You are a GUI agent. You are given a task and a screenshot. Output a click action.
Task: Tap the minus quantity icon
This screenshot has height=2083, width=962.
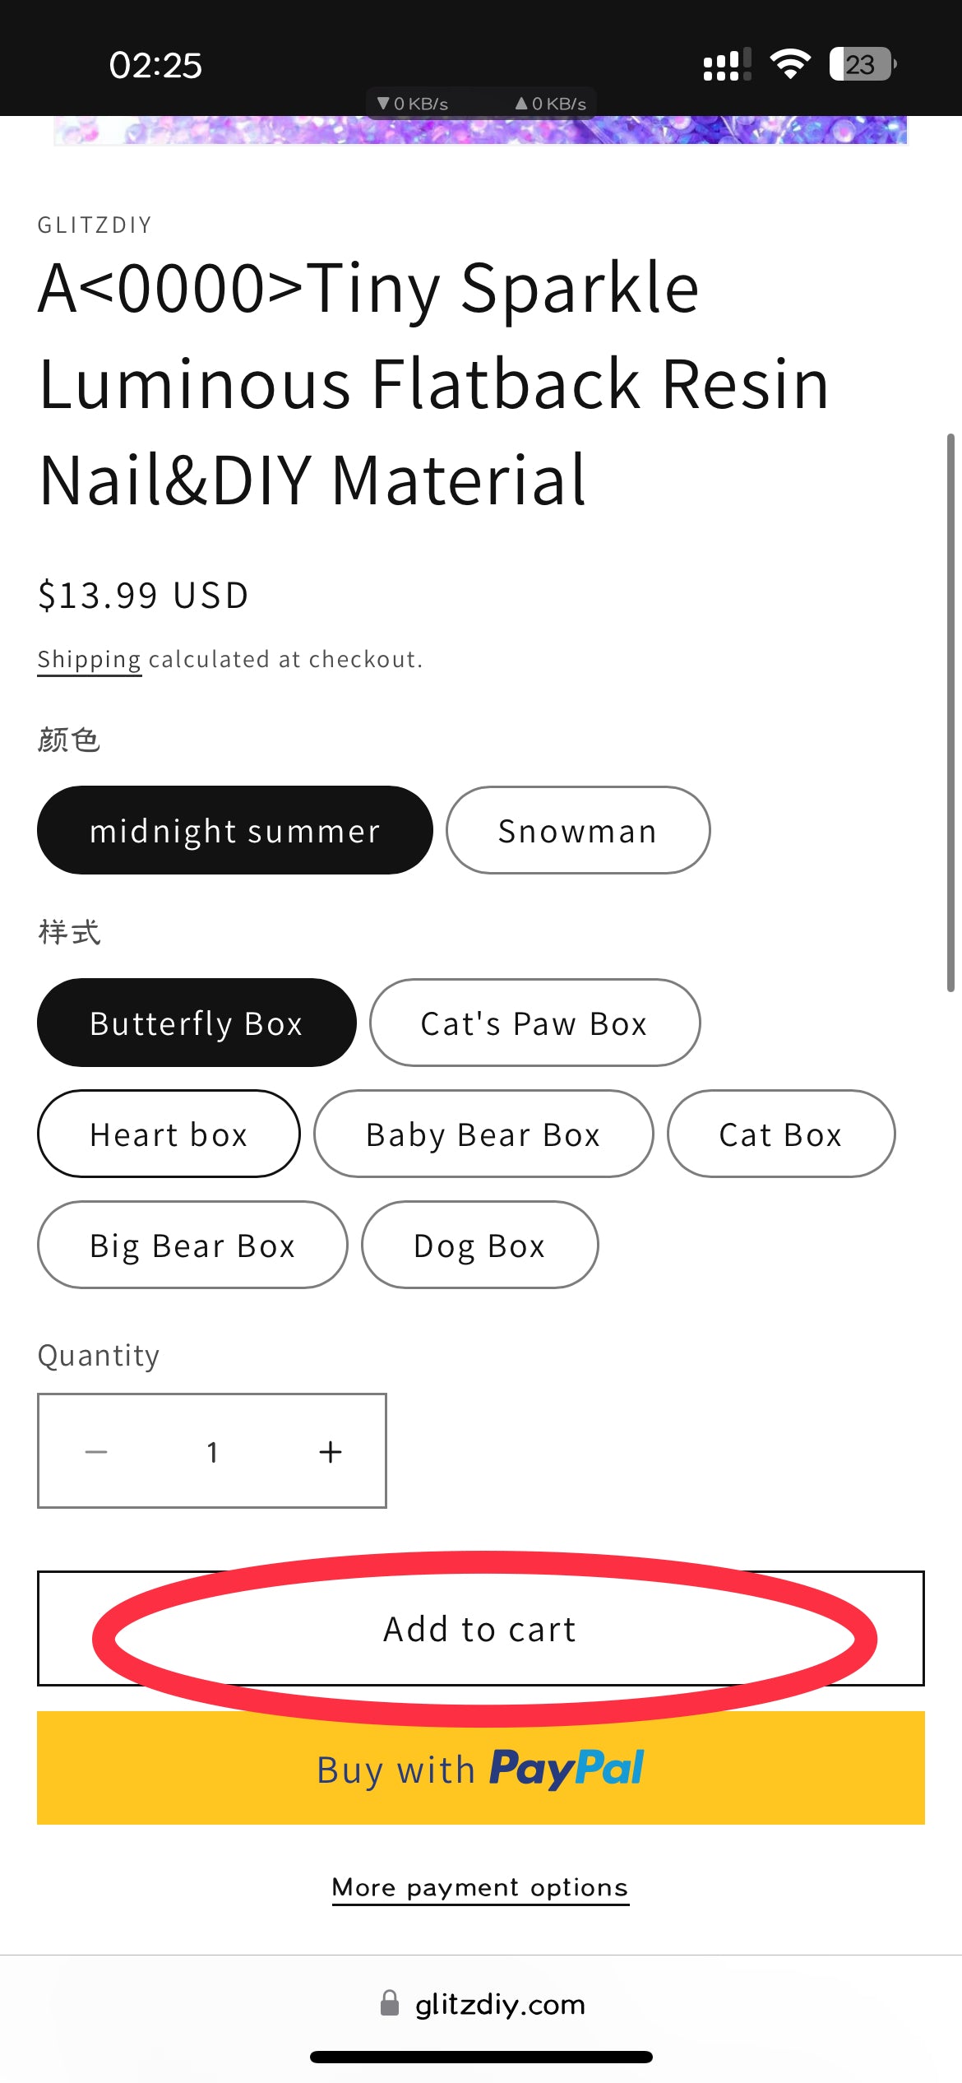[x=96, y=1452]
